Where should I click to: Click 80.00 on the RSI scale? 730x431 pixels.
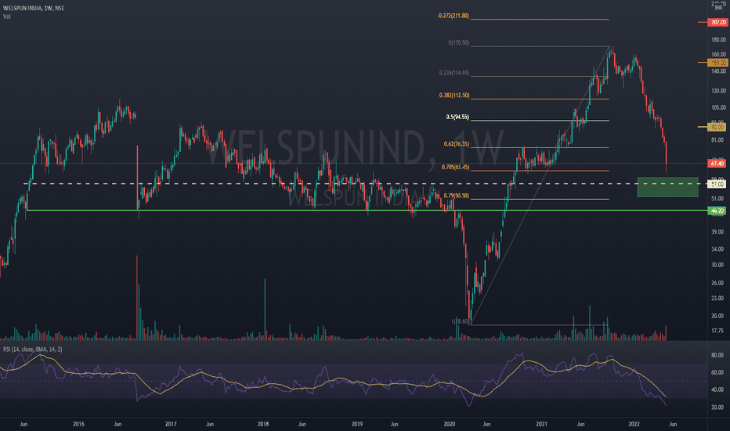coord(718,355)
